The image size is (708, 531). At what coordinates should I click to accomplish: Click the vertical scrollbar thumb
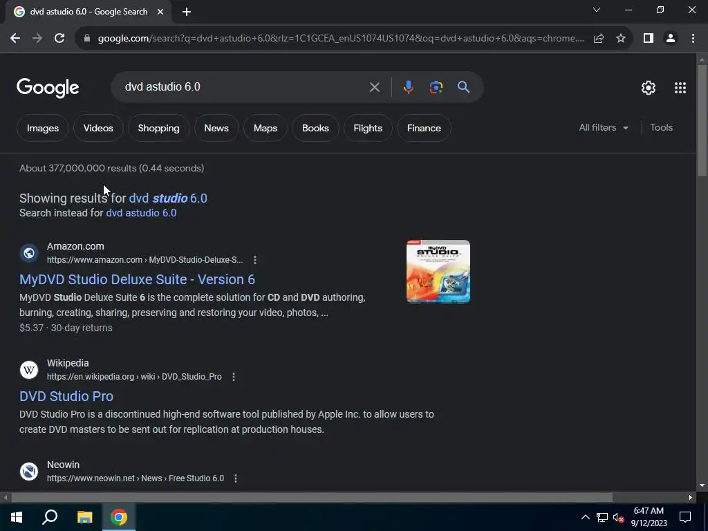[702, 120]
